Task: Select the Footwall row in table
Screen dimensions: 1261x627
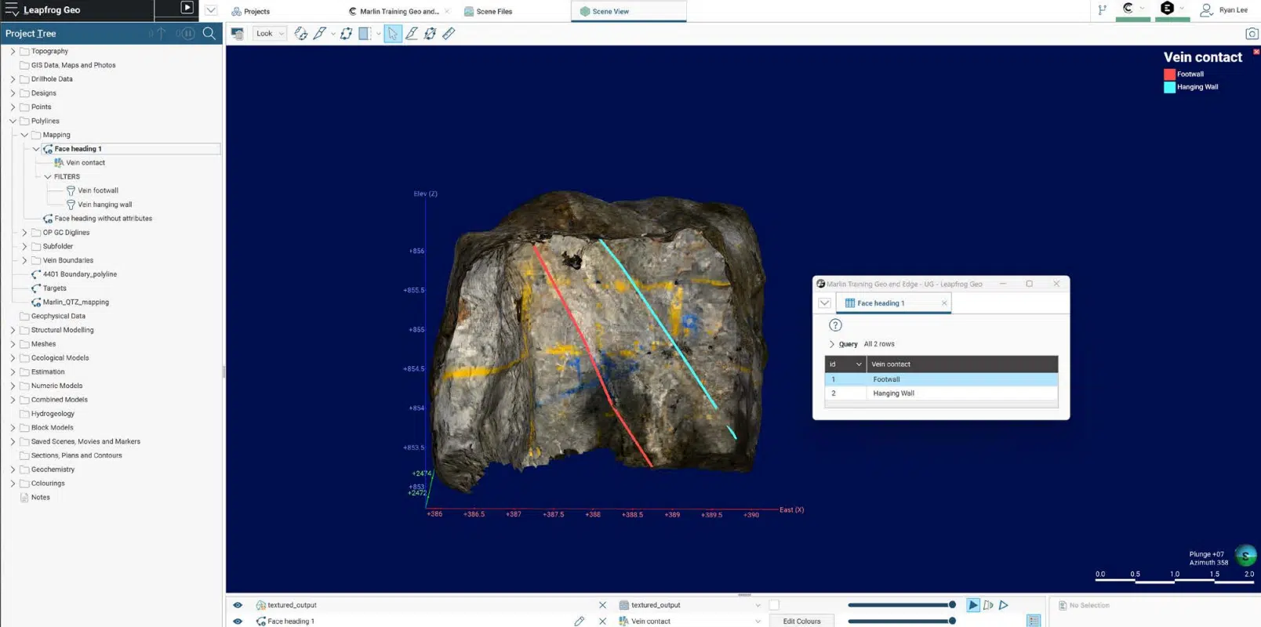Action: [941, 379]
